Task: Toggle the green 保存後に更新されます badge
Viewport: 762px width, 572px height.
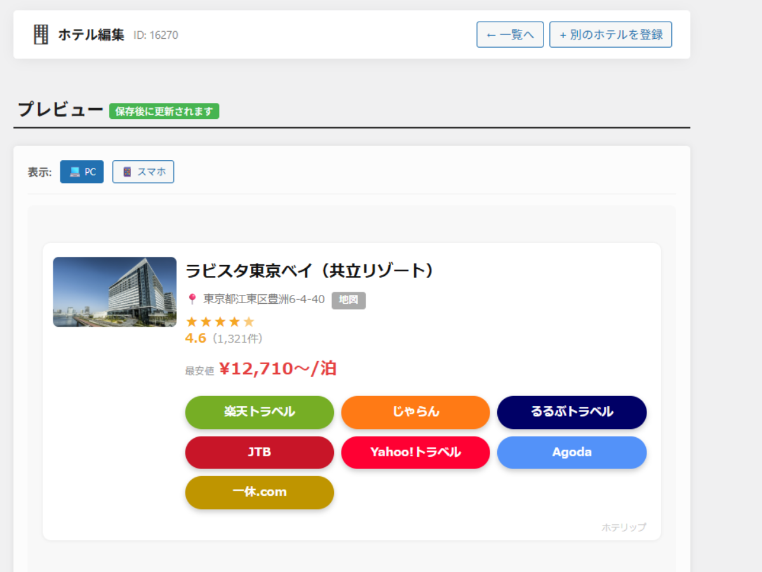Action: tap(164, 111)
